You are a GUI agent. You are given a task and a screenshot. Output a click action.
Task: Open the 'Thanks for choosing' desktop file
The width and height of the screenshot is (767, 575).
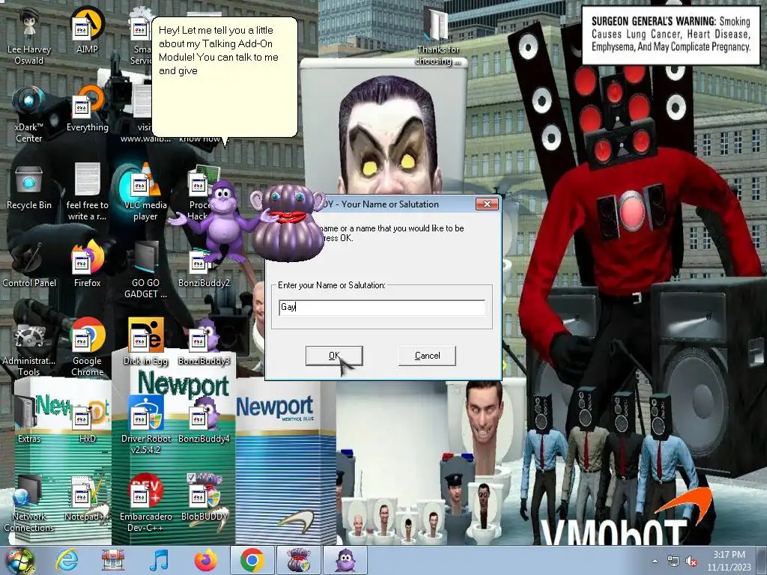tap(437, 37)
